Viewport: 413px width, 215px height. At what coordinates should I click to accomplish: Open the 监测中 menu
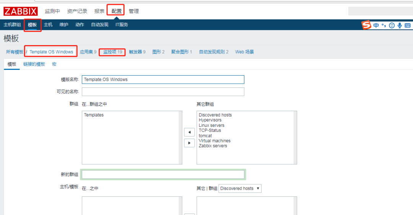[x=52, y=11]
